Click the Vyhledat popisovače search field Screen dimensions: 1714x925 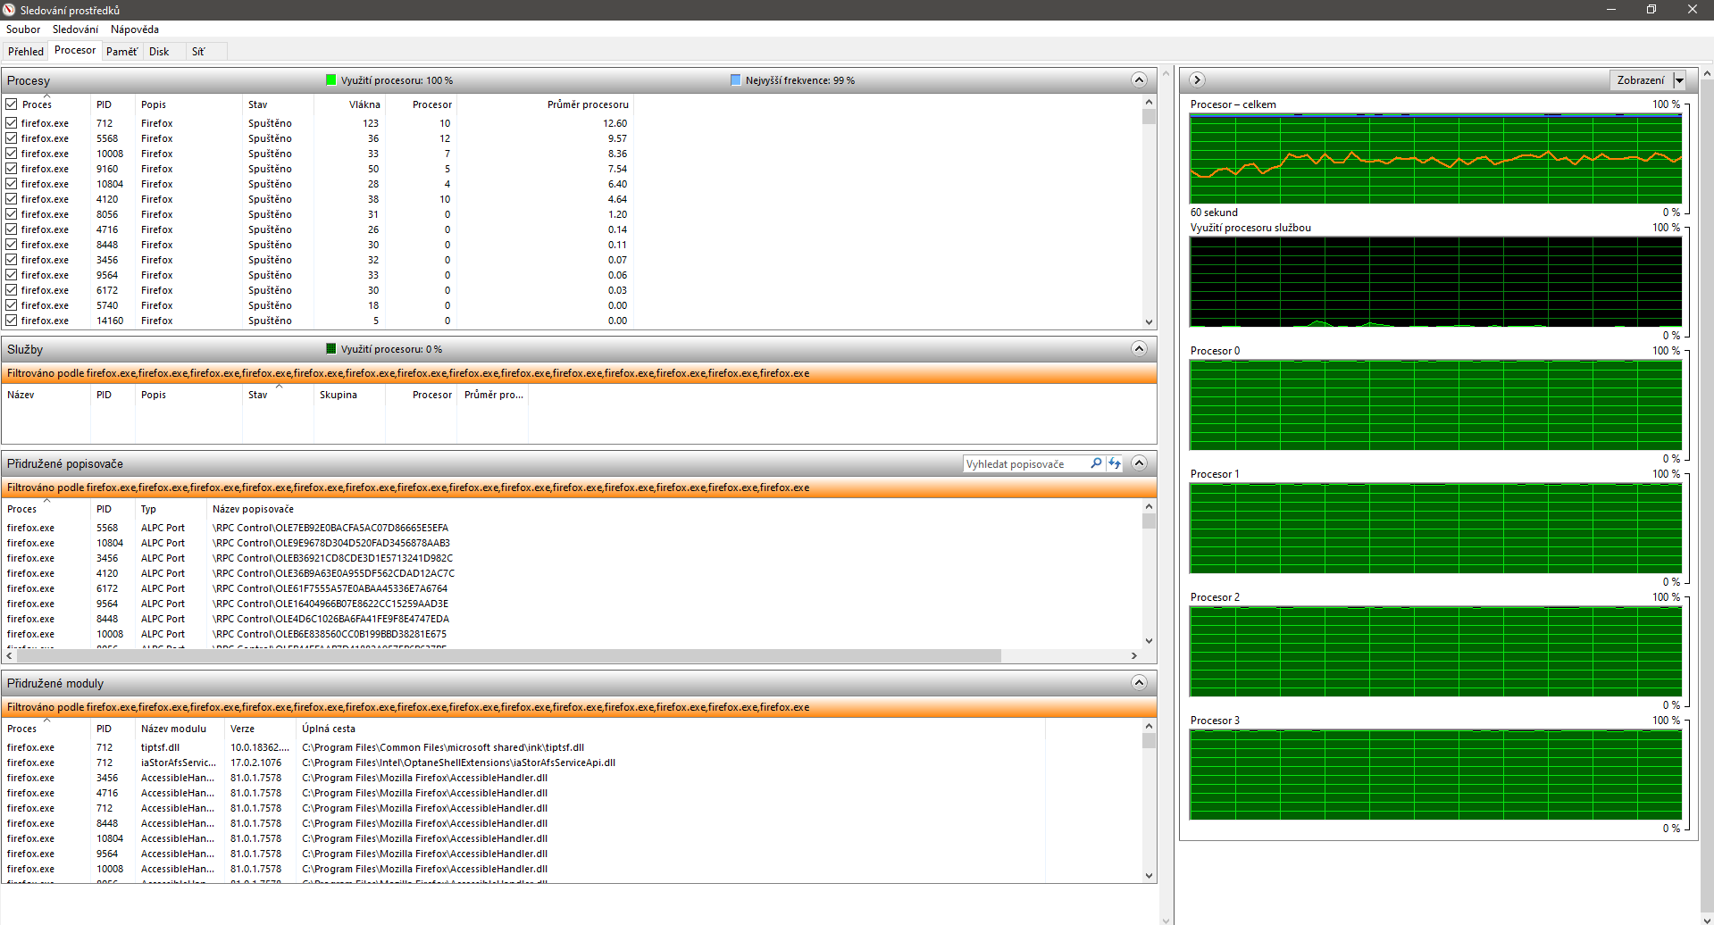pos(1025,464)
